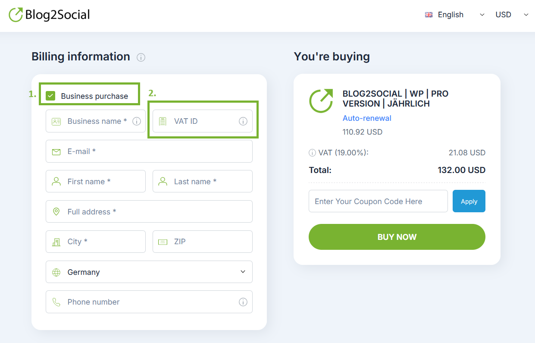Click info icon in Phone number field
Screen dimensions: 535x343
coord(243,302)
